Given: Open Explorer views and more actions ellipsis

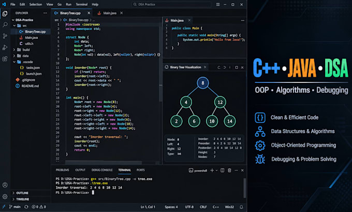Looking at the screenshot, I should 46,13.
